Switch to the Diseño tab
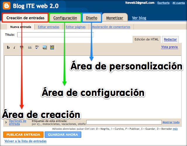Viewport: 187px width, 146px height. (x=91, y=18)
